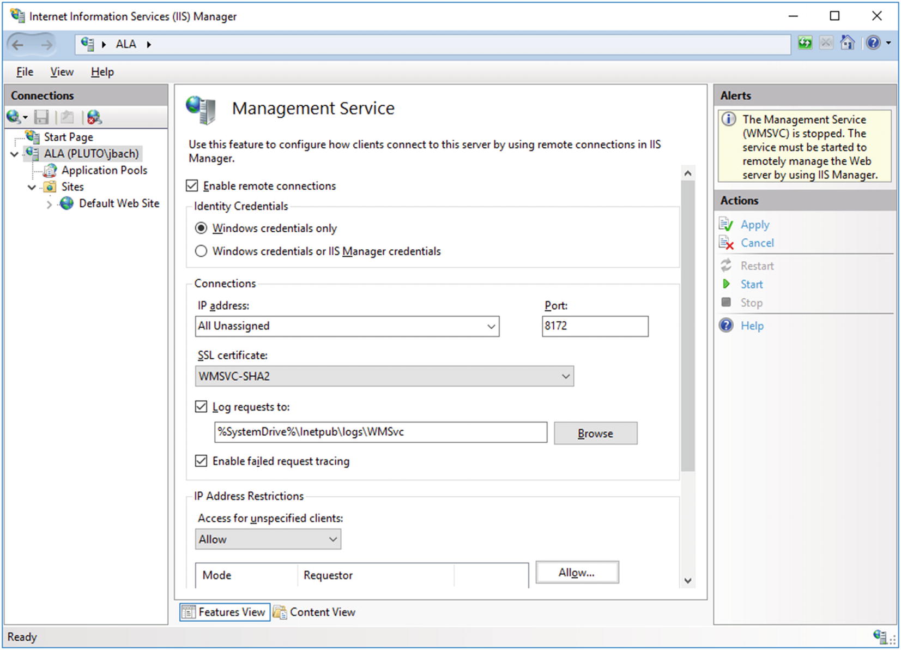Image resolution: width=901 pixels, height=650 pixels.
Task: Click the Stop square icon
Action: [726, 302]
